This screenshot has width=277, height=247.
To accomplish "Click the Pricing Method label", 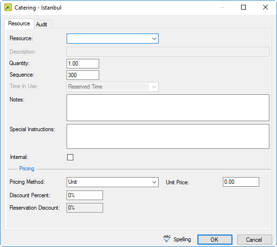I will coord(27,182).
